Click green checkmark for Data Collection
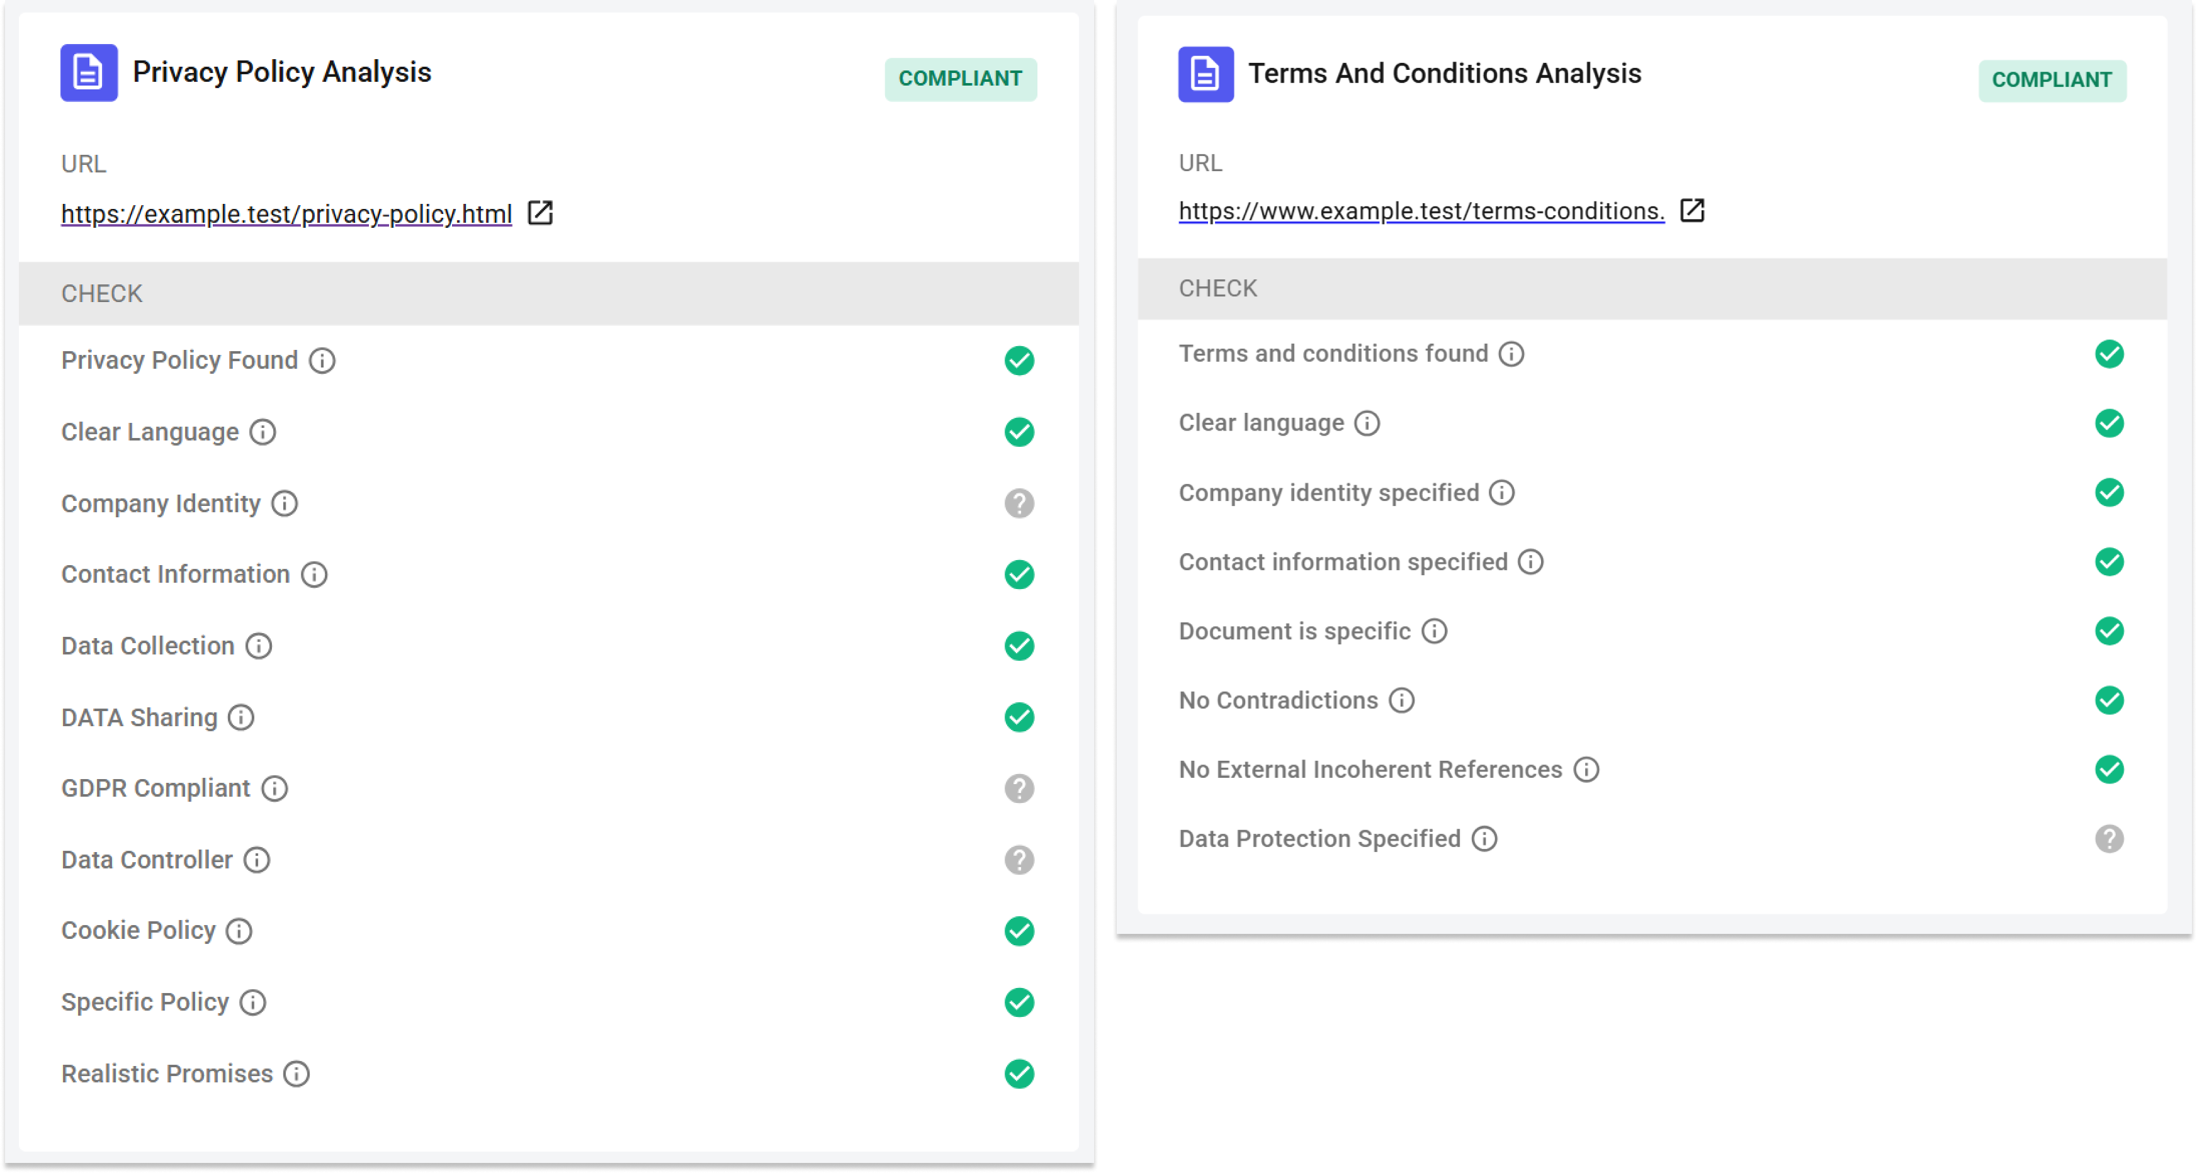 click(1019, 646)
